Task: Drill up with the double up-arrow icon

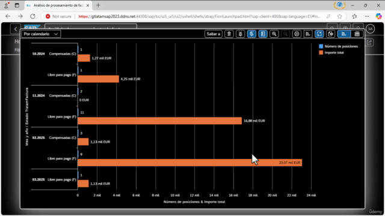Action: pos(229,34)
